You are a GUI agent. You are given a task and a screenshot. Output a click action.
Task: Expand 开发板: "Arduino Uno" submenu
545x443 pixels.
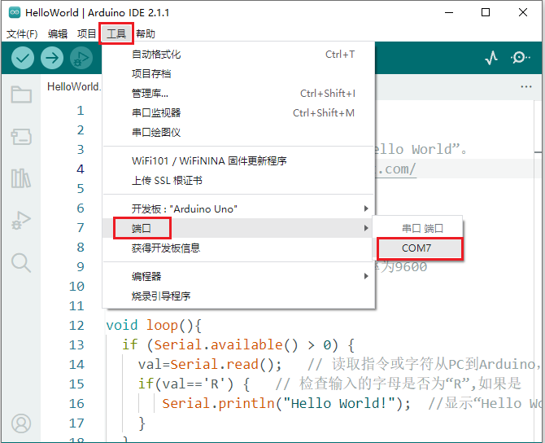pos(239,208)
